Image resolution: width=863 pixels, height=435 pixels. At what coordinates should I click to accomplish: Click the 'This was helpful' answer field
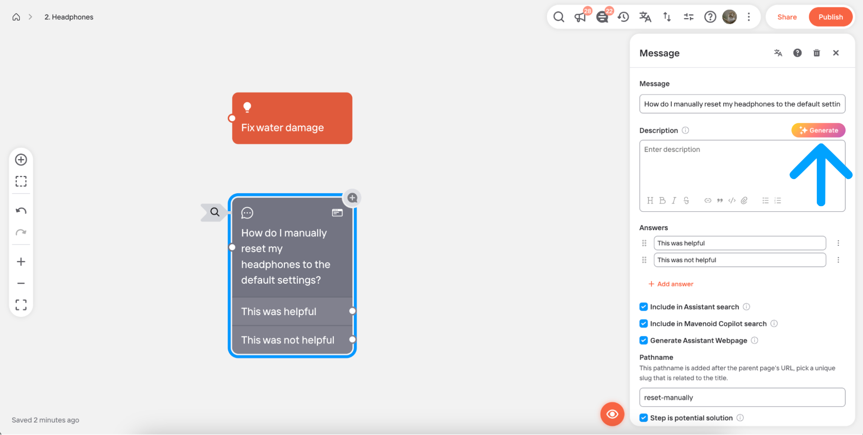740,243
